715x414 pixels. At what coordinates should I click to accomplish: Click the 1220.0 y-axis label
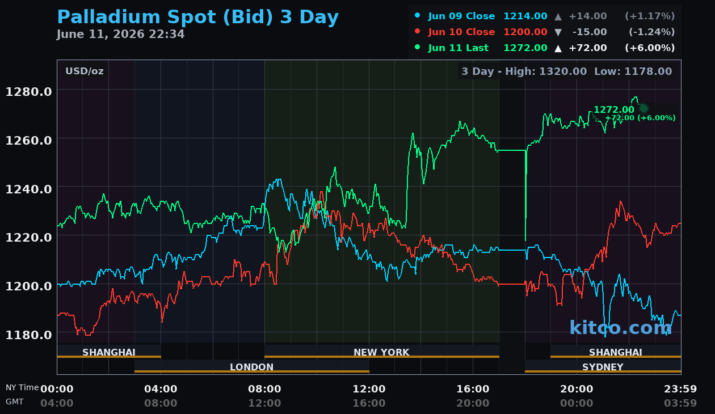tap(29, 238)
